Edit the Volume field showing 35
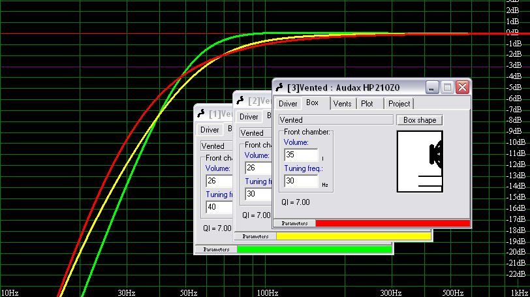Viewport: 530px width, 297px height. pos(301,155)
